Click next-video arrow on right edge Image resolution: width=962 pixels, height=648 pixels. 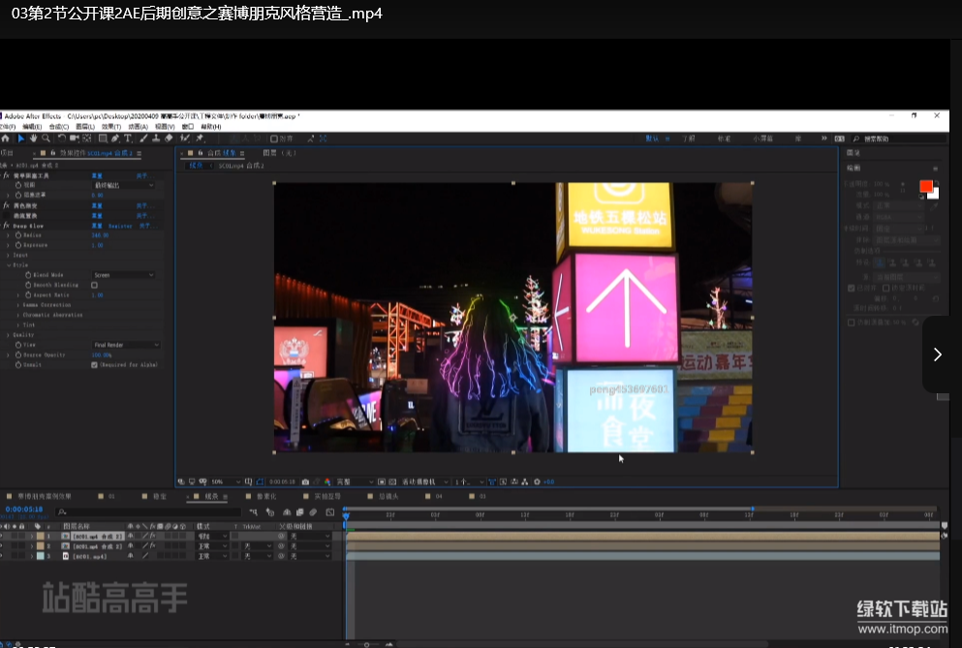(937, 355)
